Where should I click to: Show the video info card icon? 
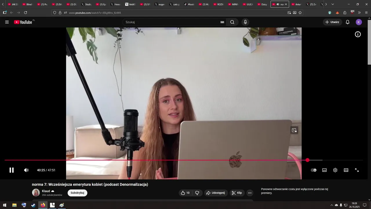358,34
